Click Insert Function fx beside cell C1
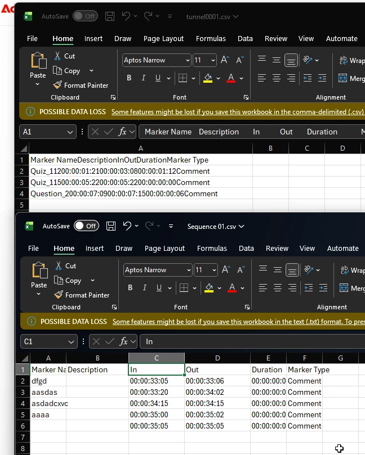This screenshot has width=365, height=455. pos(123,341)
